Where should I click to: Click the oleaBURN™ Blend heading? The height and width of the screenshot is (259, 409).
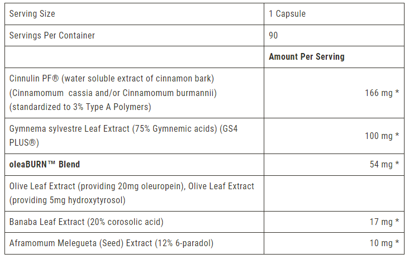click(x=45, y=165)
